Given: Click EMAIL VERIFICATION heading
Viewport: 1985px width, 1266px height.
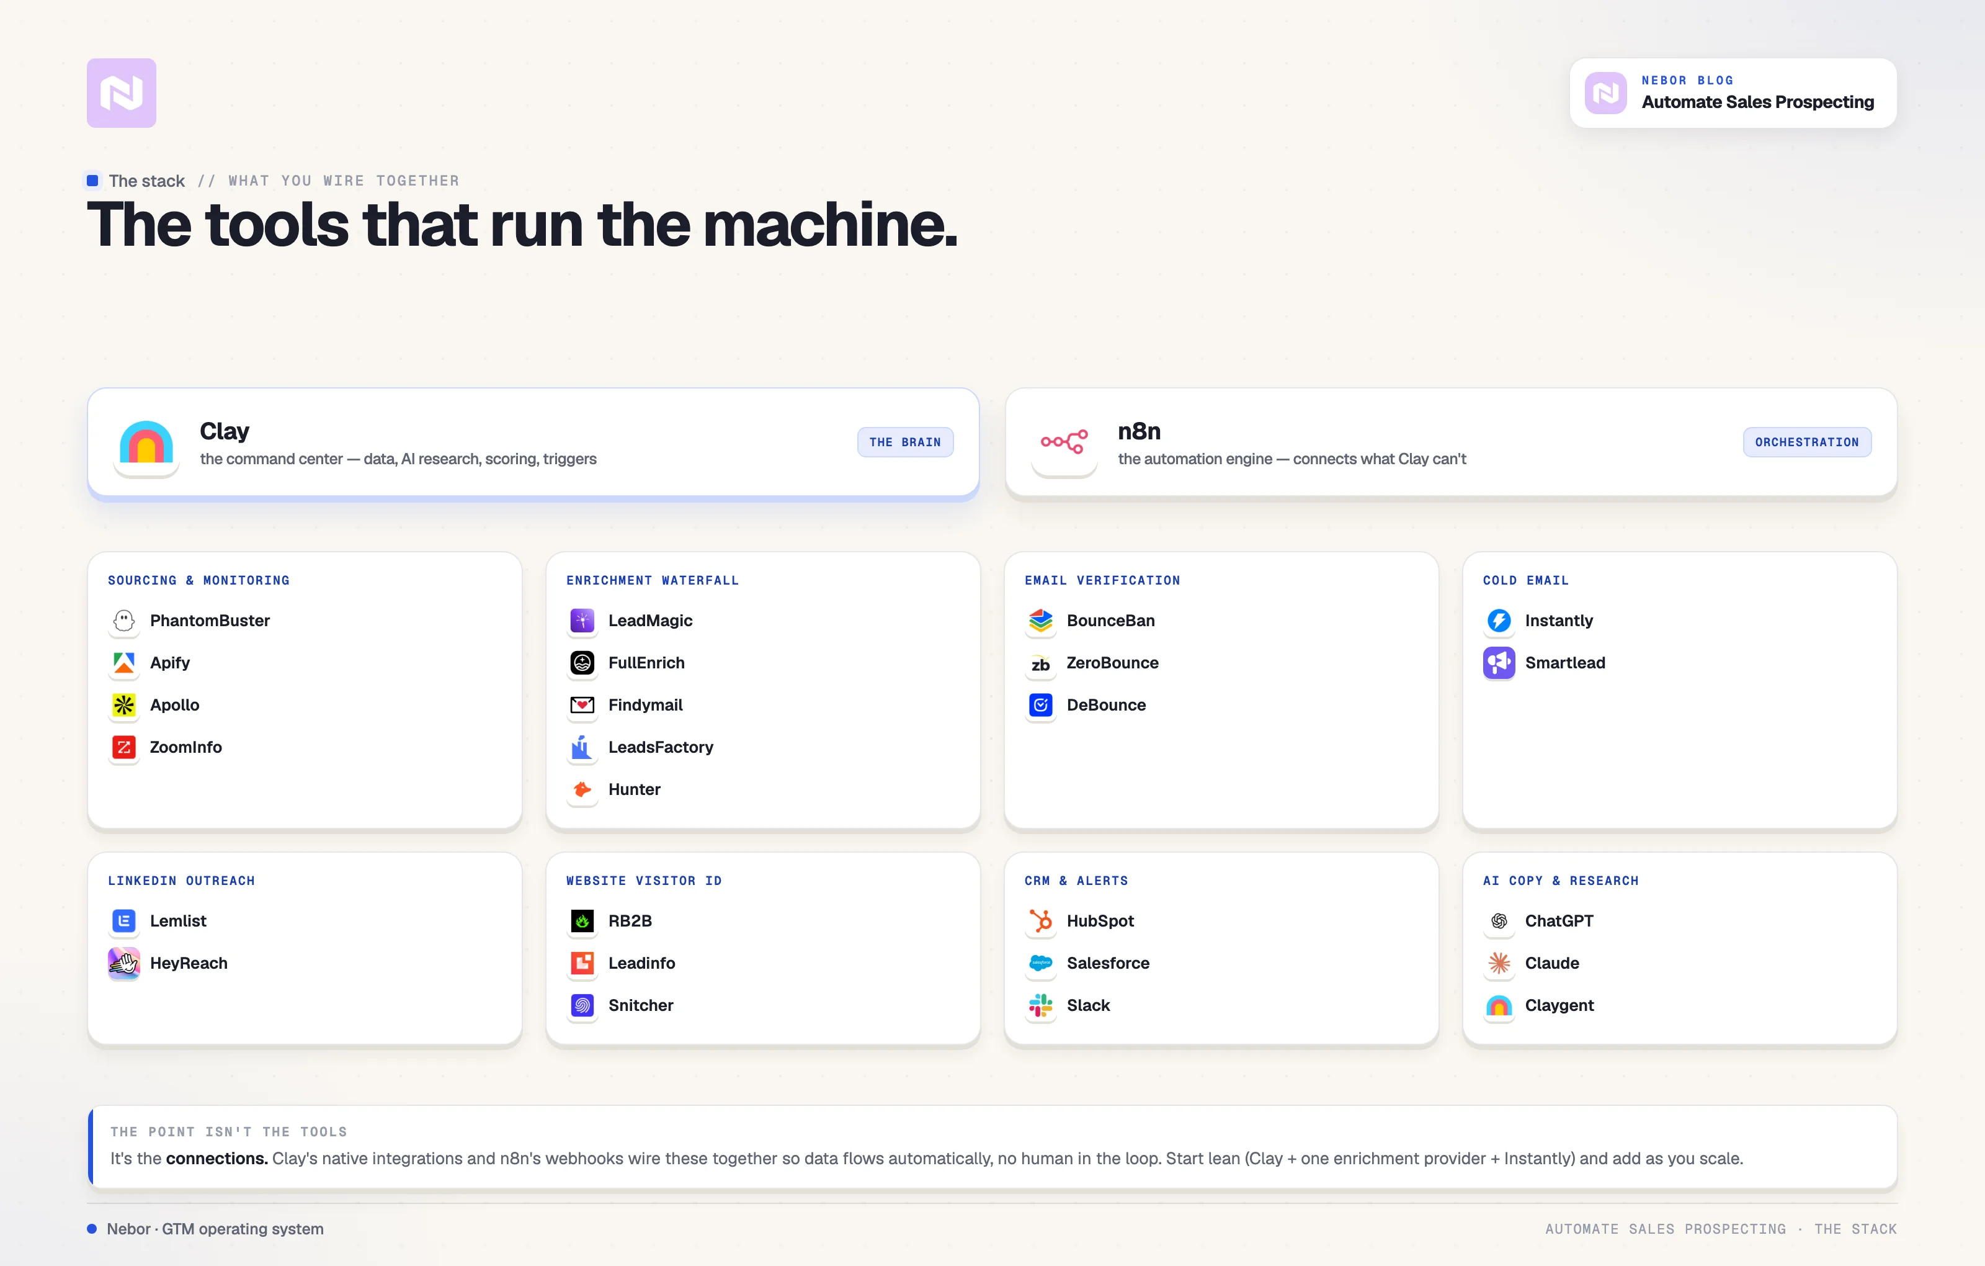Looking at the screenshot, I should tap(1101, 580).
